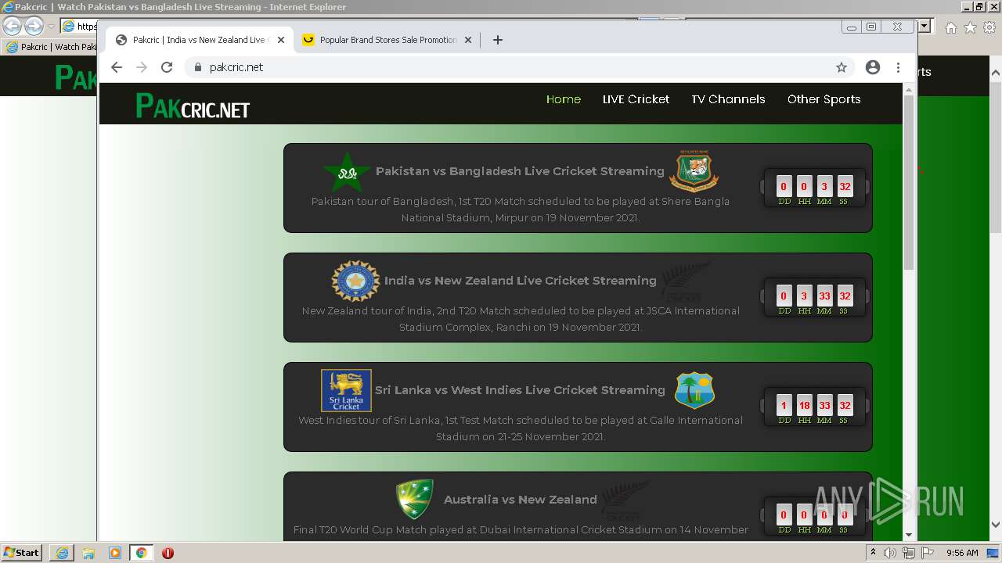
Task: Show hidden system tray icons
Action: tap(873, 553)
